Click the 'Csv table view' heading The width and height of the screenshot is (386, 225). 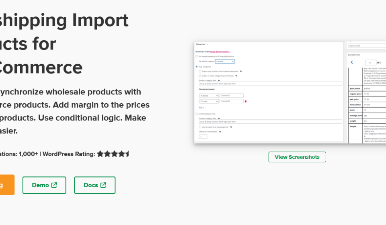(354, 55)
